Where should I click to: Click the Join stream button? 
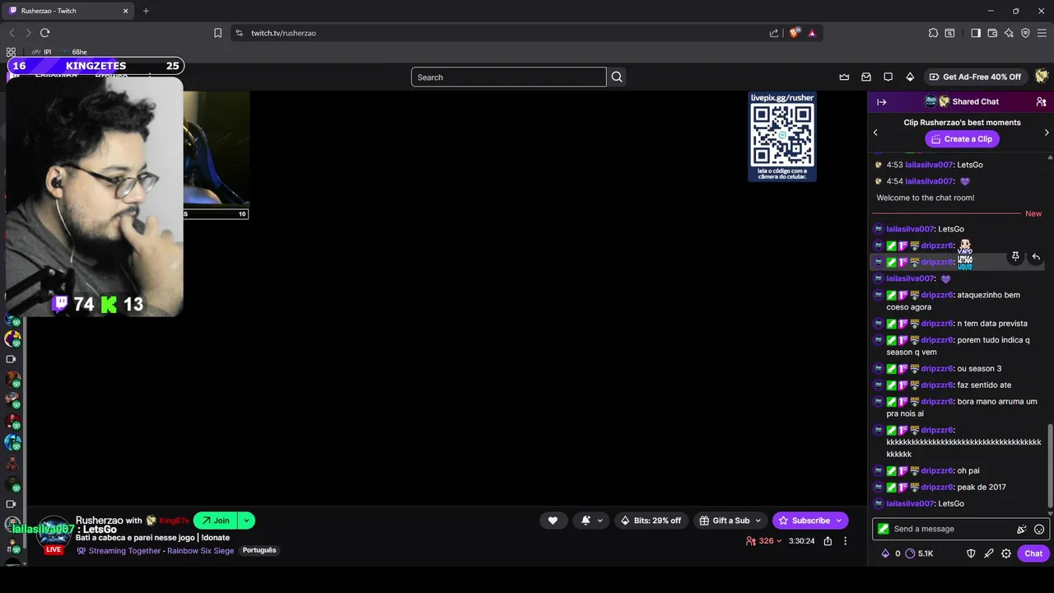coord(216,521)
